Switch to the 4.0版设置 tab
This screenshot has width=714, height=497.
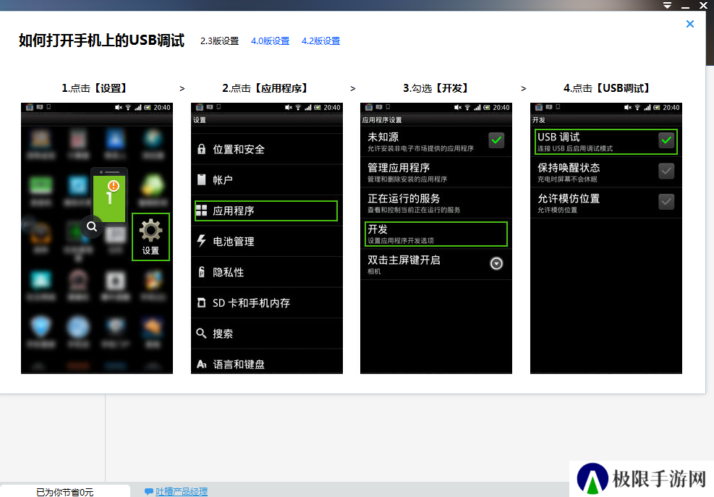tap(270, 41)
